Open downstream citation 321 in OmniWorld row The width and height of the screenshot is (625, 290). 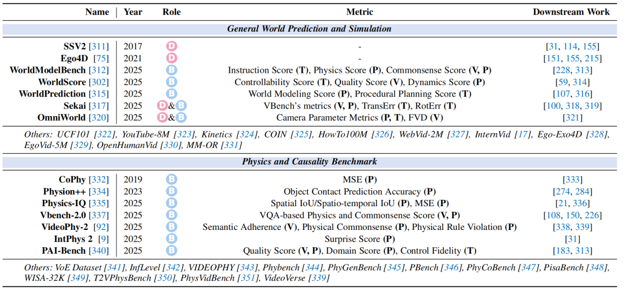pos(572,118)
